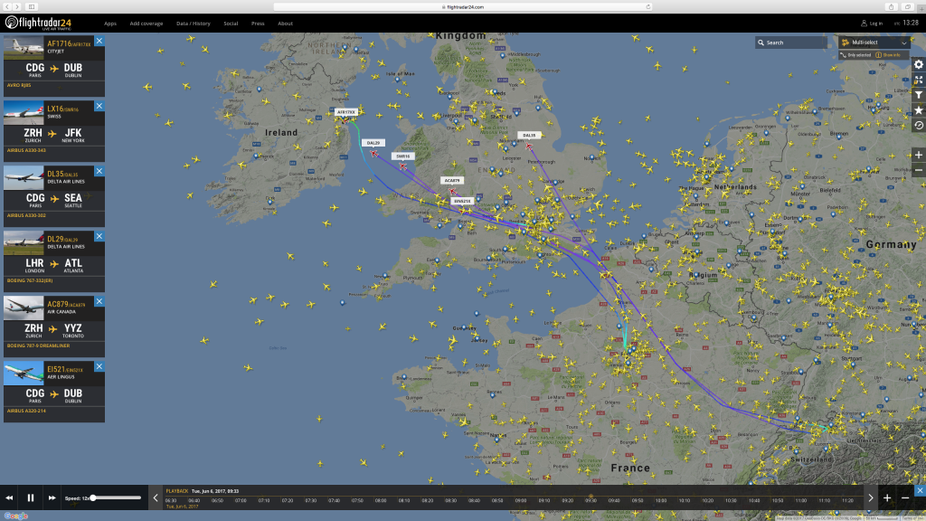Open the map settings gear

tap(919, 64)
